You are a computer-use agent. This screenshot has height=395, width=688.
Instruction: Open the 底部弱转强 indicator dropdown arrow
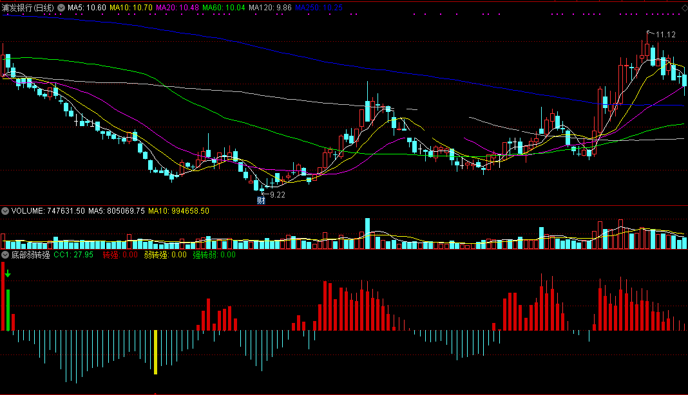[5, 255]
